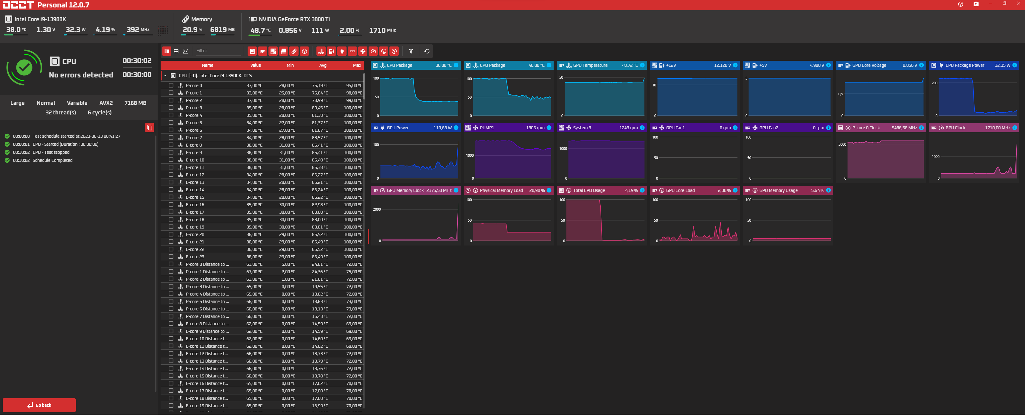
Task: Click the Go back button
Action: [x=39, y=405]
